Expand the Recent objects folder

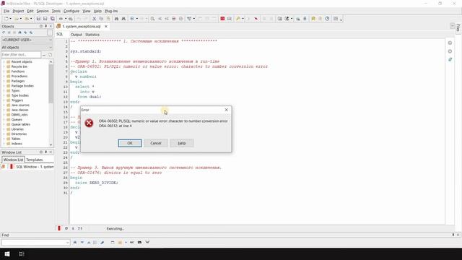coord(4,62)
